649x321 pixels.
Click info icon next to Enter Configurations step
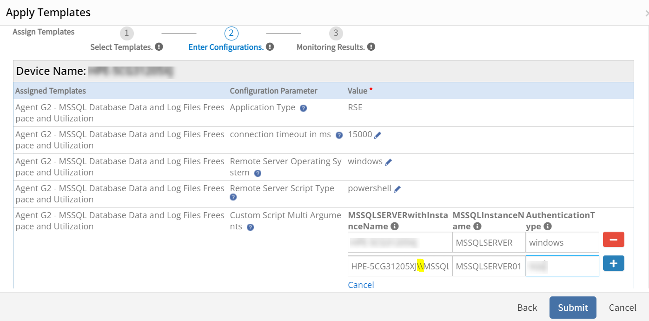coord(270,47)
